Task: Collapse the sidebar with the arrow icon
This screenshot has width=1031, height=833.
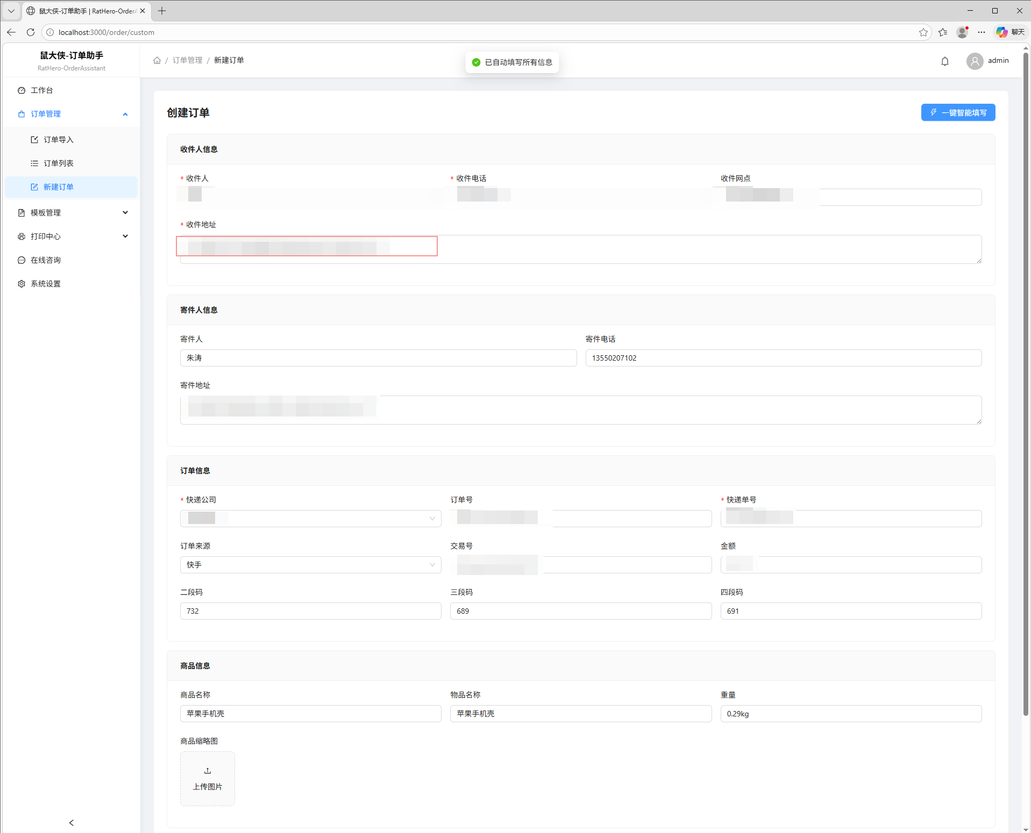Action: click(72, 822)
